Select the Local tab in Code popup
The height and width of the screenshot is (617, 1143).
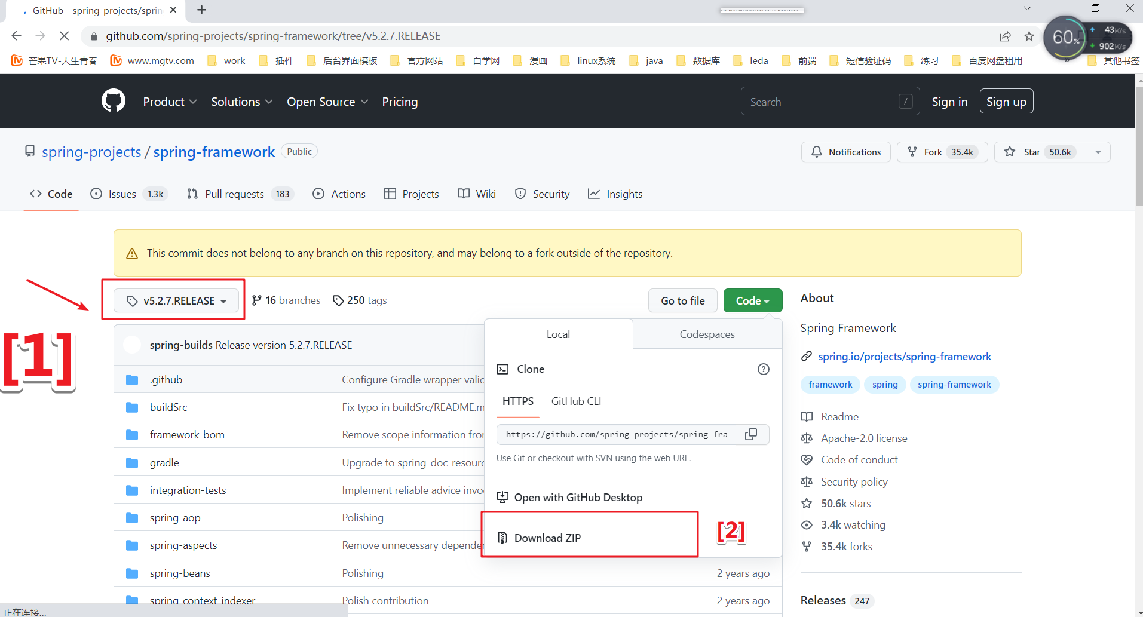pos(558,334)
